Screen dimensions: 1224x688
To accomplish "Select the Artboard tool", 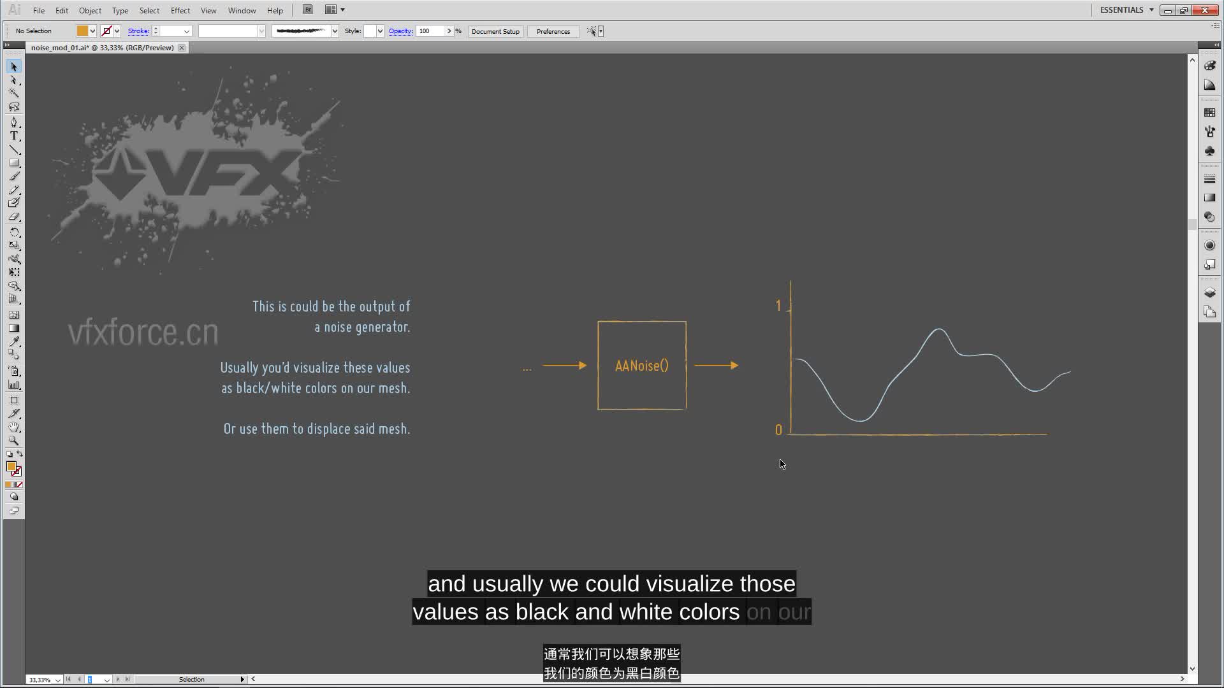I will [x=14, y=400].
